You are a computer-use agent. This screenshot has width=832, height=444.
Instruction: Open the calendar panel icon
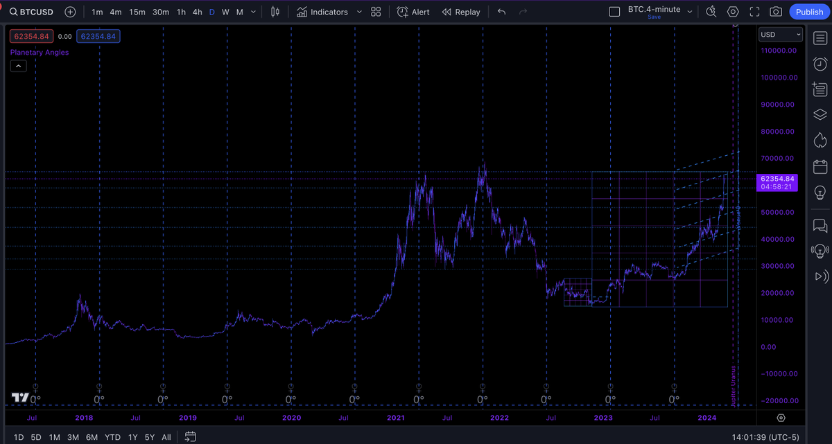point(820,166)
